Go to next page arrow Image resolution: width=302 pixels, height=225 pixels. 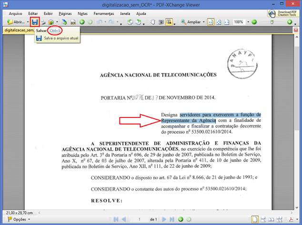click(164, 219)
